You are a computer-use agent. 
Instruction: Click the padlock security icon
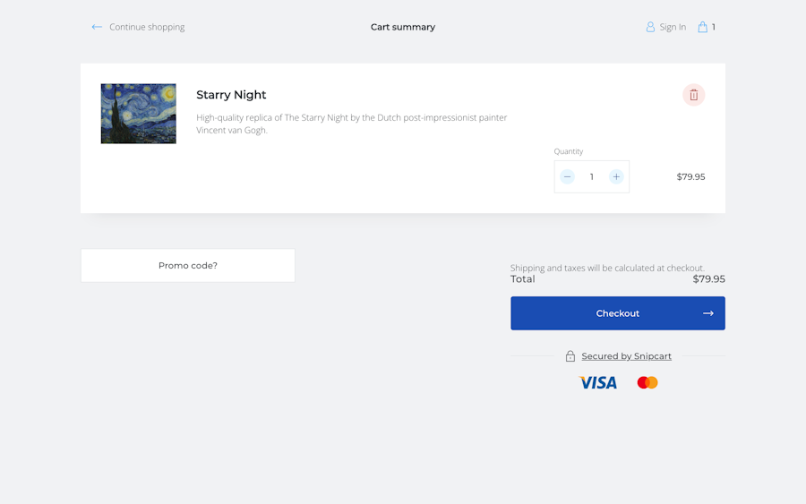[x=570, y=356]
